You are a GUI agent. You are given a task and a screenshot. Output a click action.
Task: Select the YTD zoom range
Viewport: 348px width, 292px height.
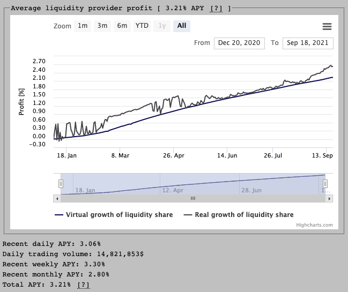tap(142, 26)
